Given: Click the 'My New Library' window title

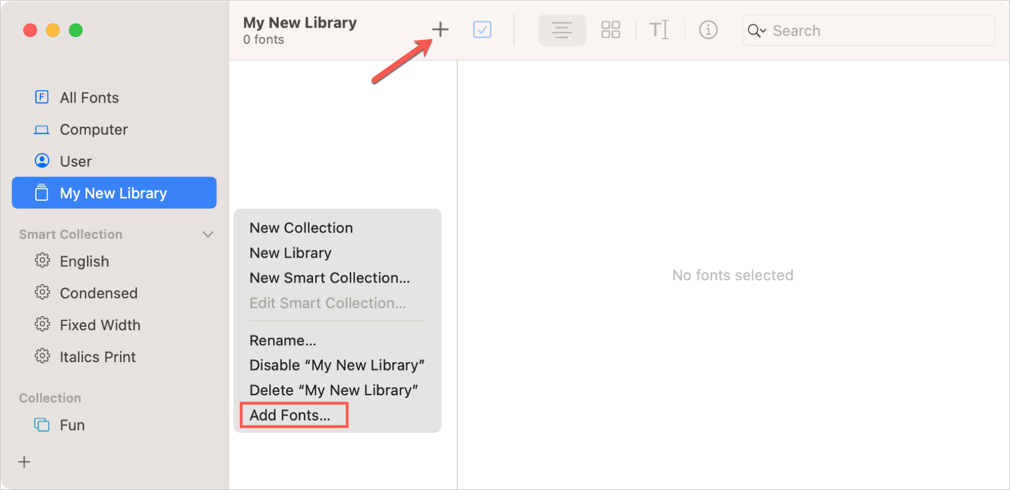Looking at the screenshot, I should [300, 23].
